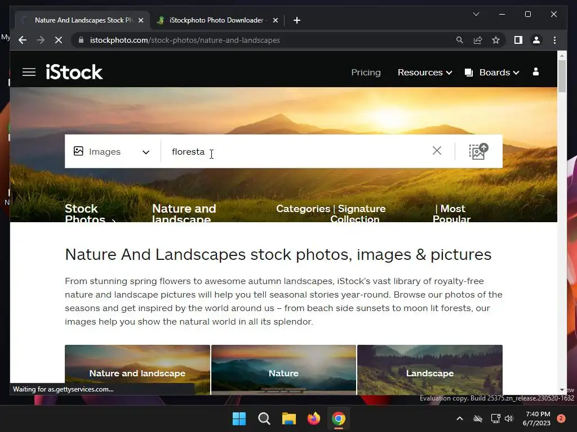Share this page from address bar
This screenshot has height=432, width=577.
coord(478,40)
